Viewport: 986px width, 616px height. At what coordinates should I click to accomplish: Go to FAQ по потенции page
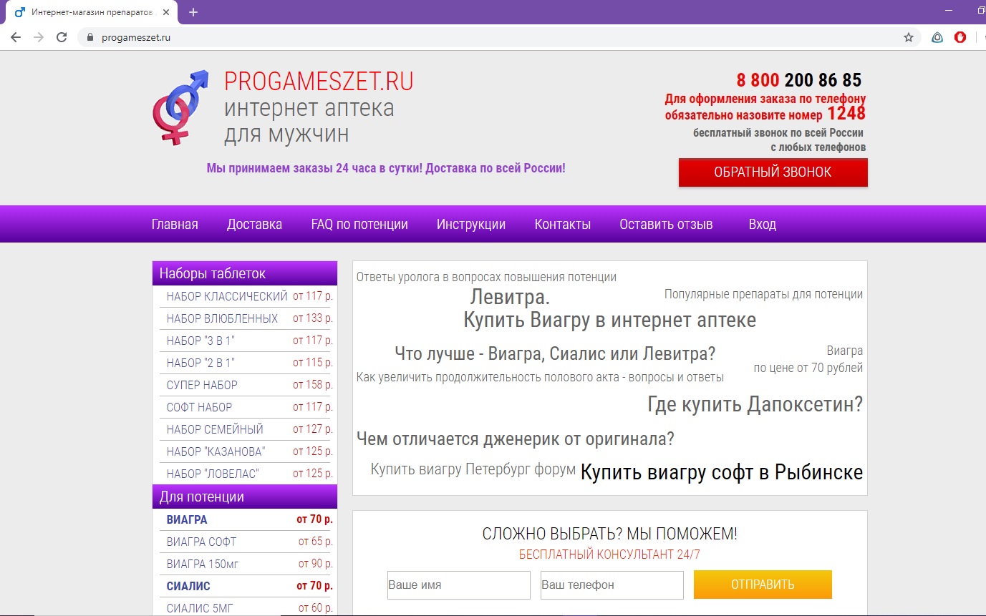pos(359,224)
